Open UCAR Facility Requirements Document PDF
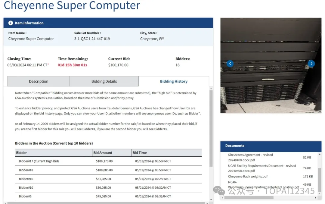This screenshot has width=325, height=204. coord(262,168)
